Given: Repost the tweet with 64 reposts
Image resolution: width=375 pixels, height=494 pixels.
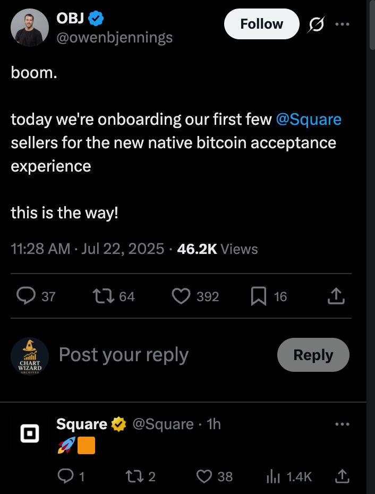Looking at the screenshot, I should click(x=100, y=296).
